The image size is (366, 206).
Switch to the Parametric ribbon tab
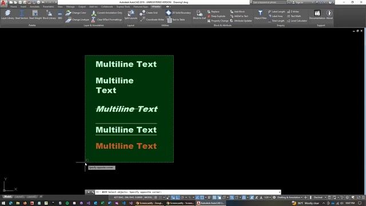click(x=48, y=7)
